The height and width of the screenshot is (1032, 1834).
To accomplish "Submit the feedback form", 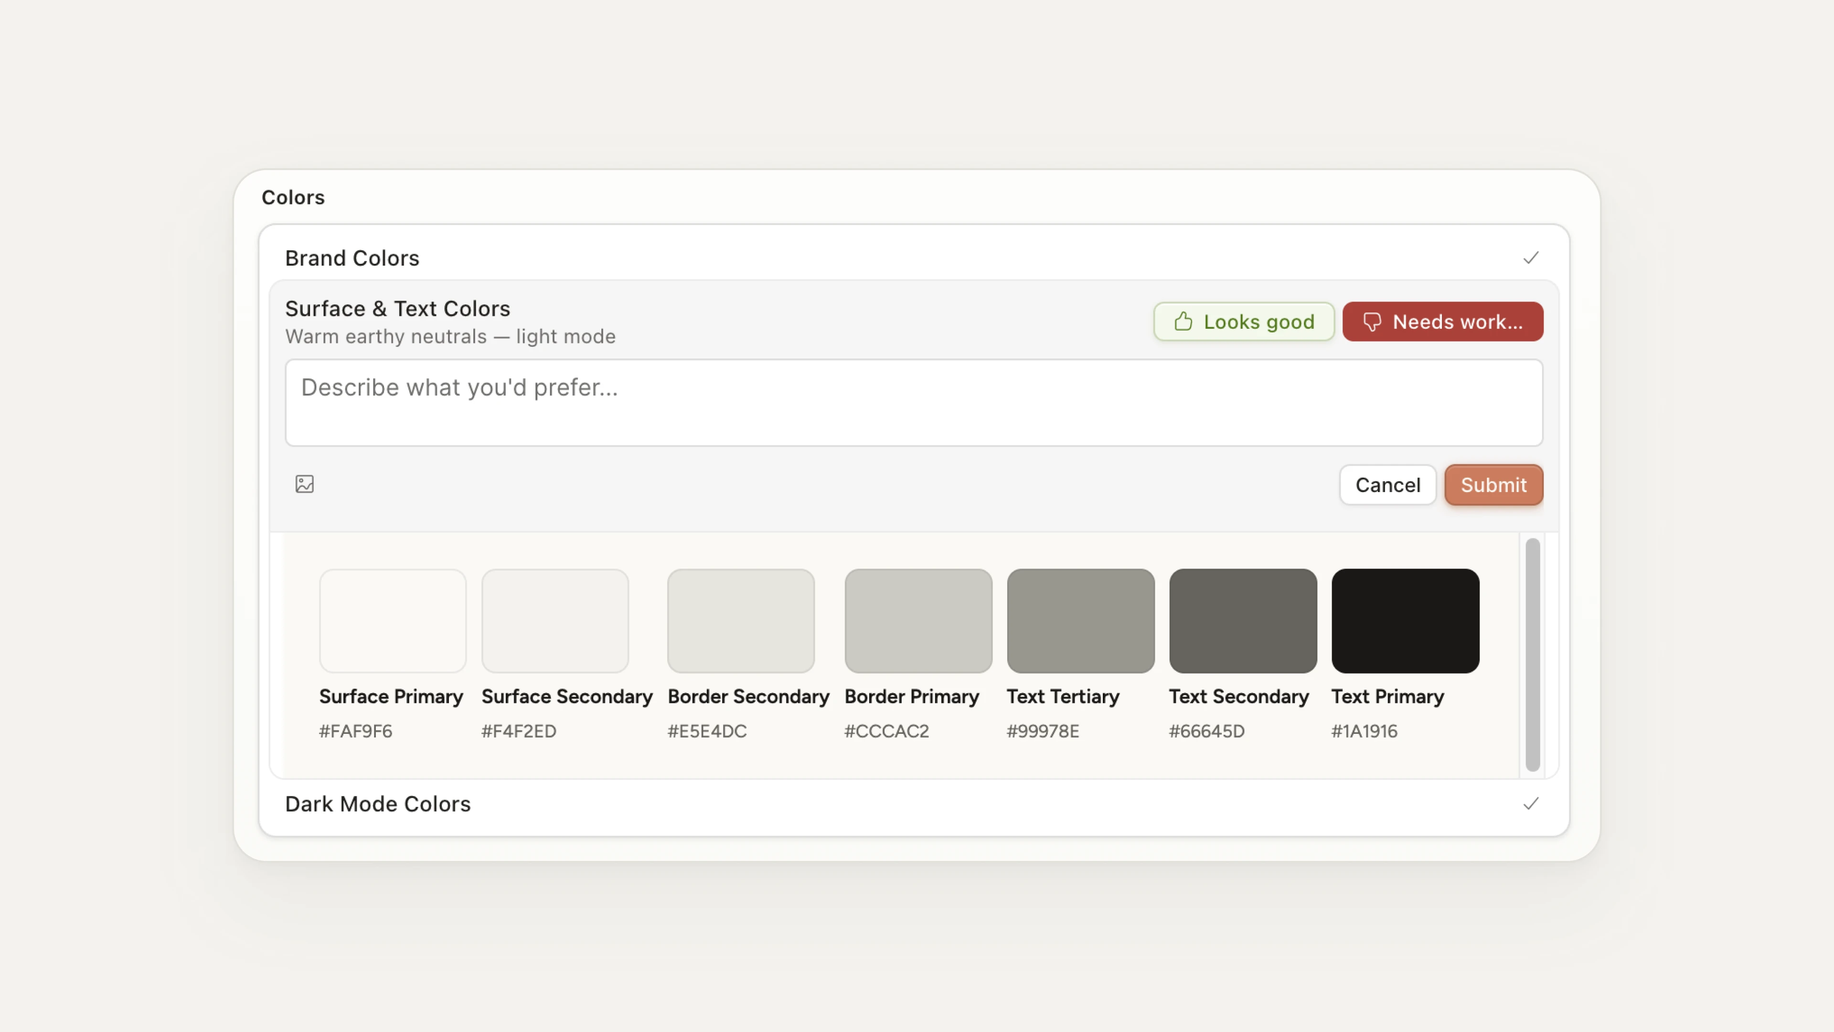I will point(1493,485).
